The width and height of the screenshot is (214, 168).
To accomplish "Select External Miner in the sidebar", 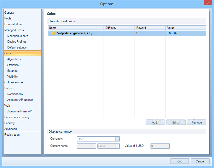I will 13,24.
